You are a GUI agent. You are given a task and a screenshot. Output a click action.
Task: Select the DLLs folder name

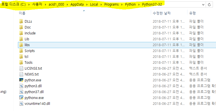click(x=28, y=22)
